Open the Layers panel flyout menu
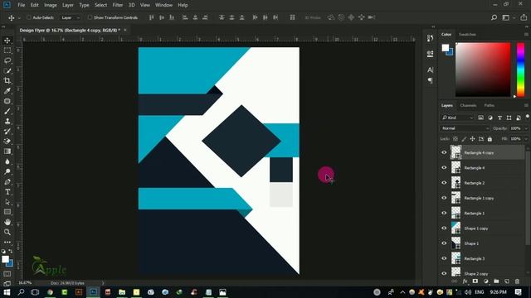Image resolution: width=531 pixels, height=298 pixels. 526,105
